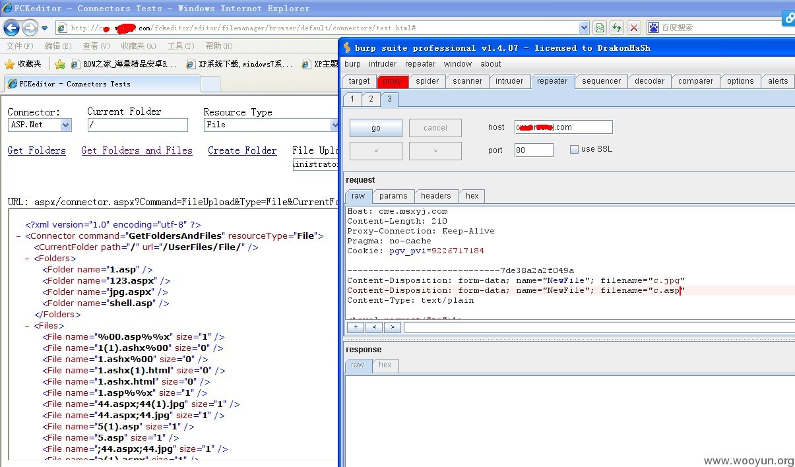Switch to the scanner tab

point(467,81)
